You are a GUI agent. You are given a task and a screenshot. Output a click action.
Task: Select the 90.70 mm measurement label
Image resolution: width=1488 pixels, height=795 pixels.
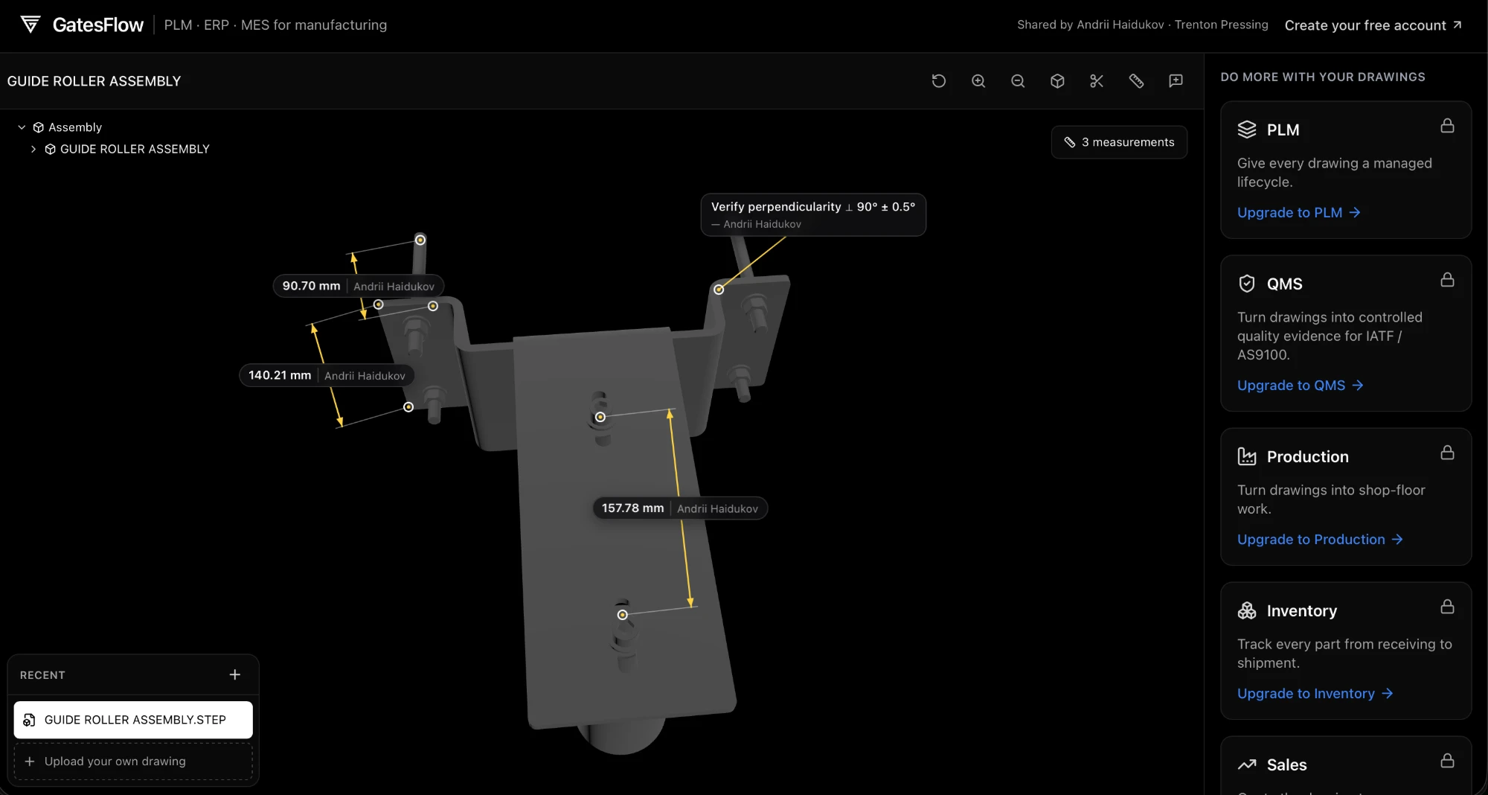[x=359, y=286]
